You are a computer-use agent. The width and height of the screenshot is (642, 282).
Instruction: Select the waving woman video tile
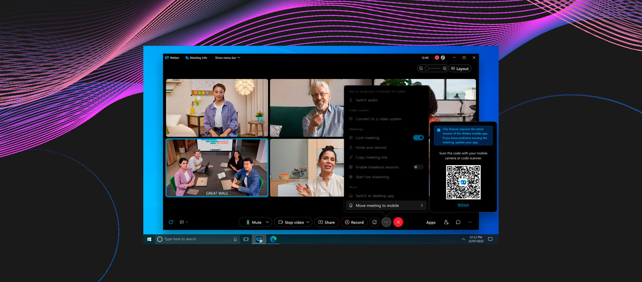[x=307, y=168]
